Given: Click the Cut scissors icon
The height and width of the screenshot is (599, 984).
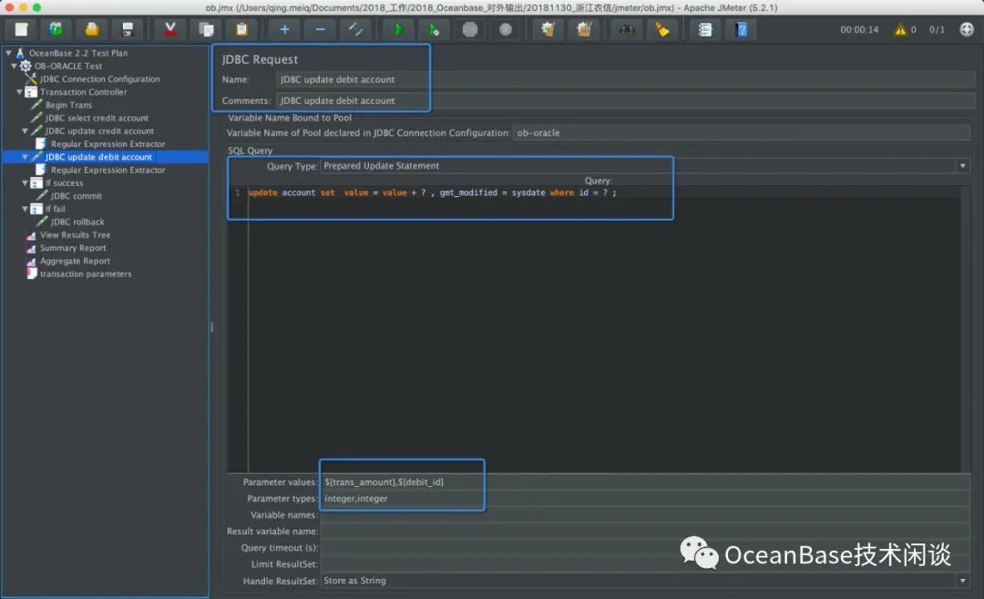Looking at the screenshot, I should (x=169, y=29).
